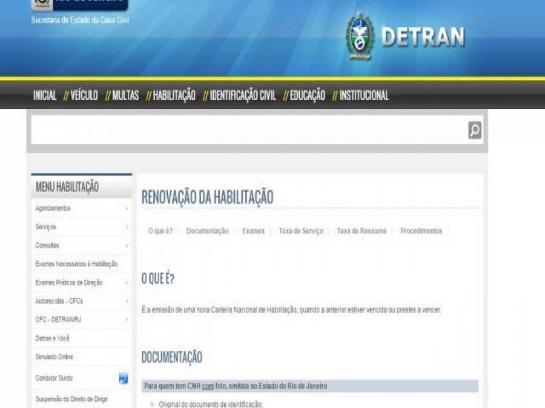Click the Rio de Janeiro government emblem

point(41,3)
